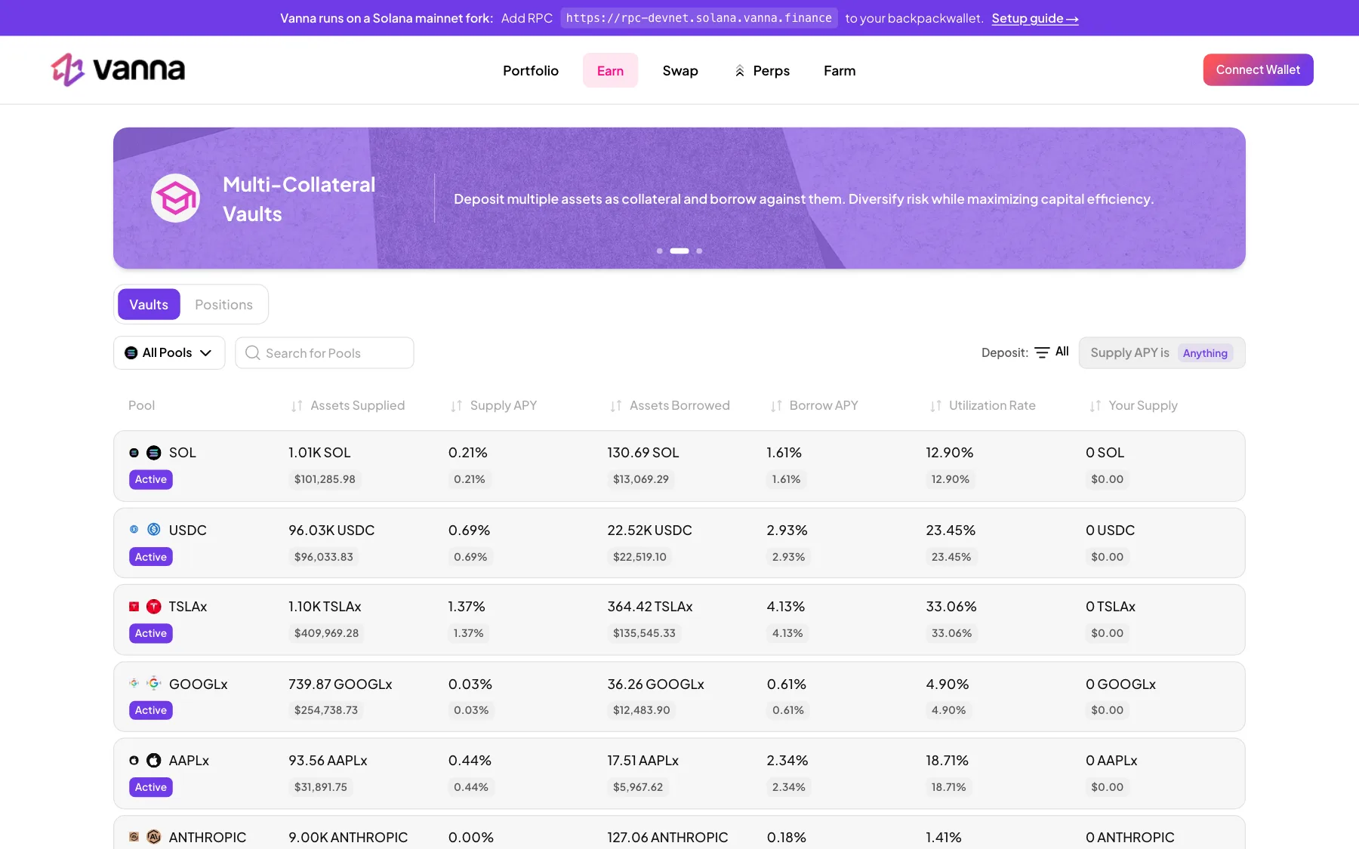1359x849 pixels.
Task: Click the $101,285.98 supplied value
Action: click(x=325, y=479)
